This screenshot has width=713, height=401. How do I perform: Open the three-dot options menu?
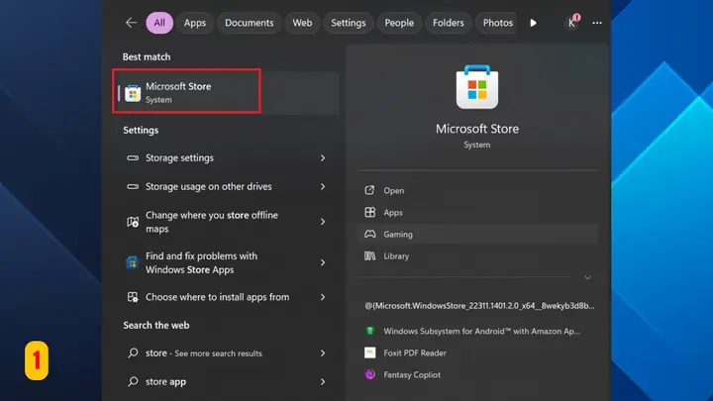tap(597, 23)
